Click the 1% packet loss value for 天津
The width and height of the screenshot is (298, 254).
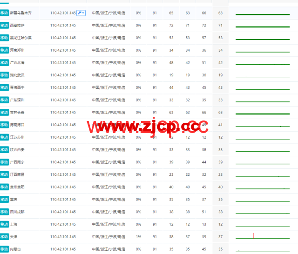pyautogui.click(x=138, y=237)
